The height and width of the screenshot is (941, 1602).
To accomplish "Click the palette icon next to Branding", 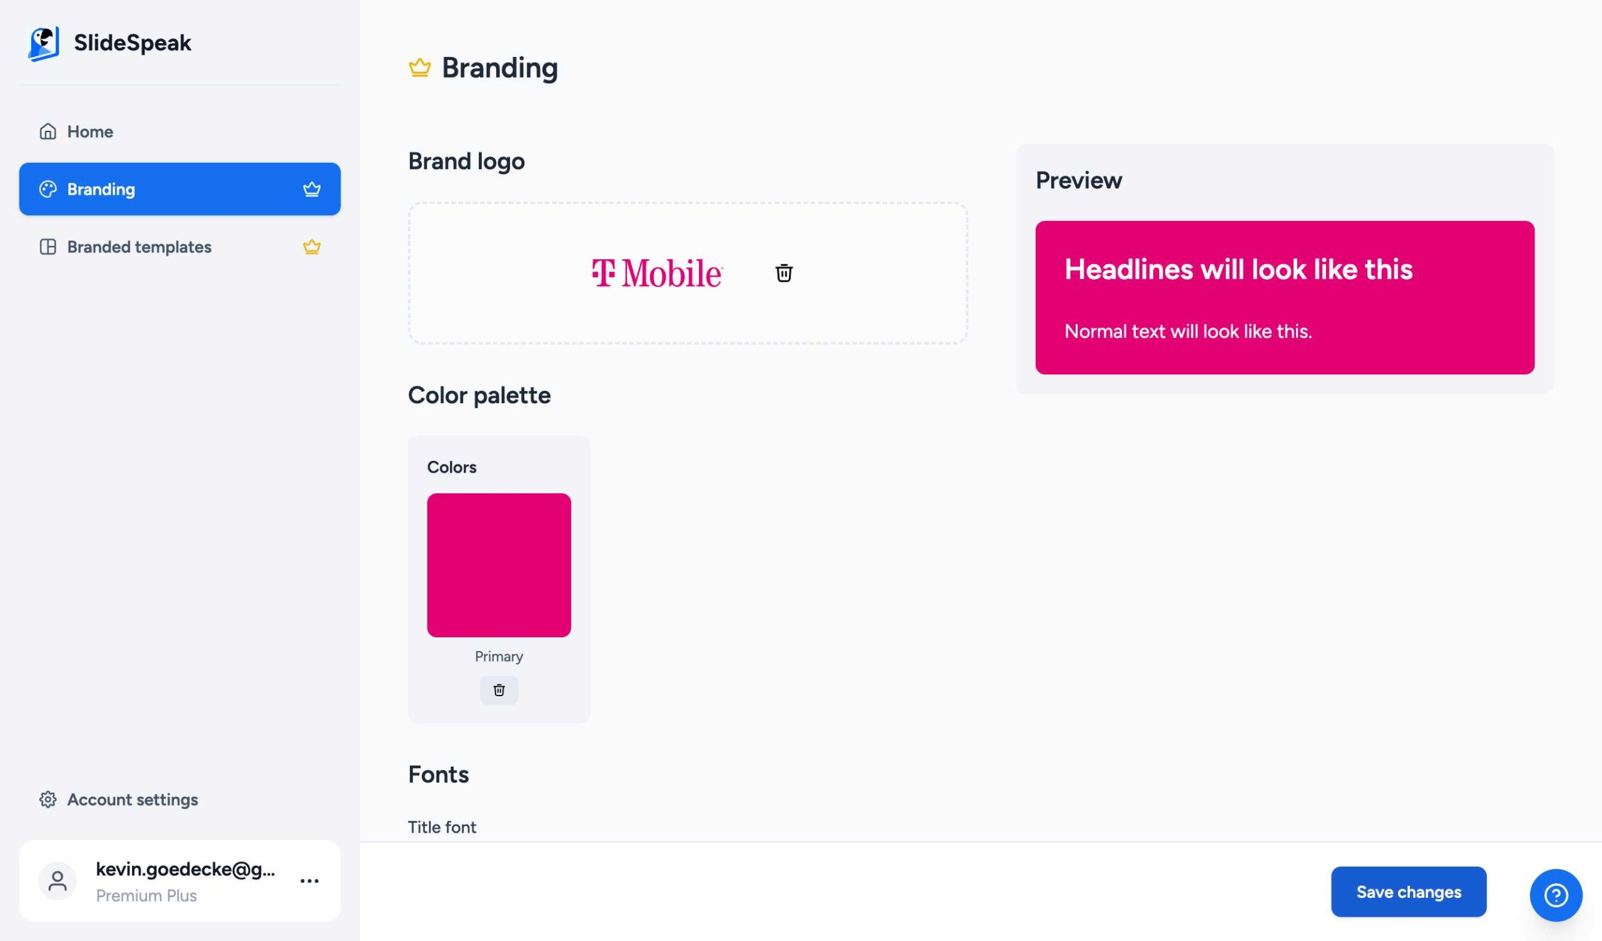I will [48, 189].
